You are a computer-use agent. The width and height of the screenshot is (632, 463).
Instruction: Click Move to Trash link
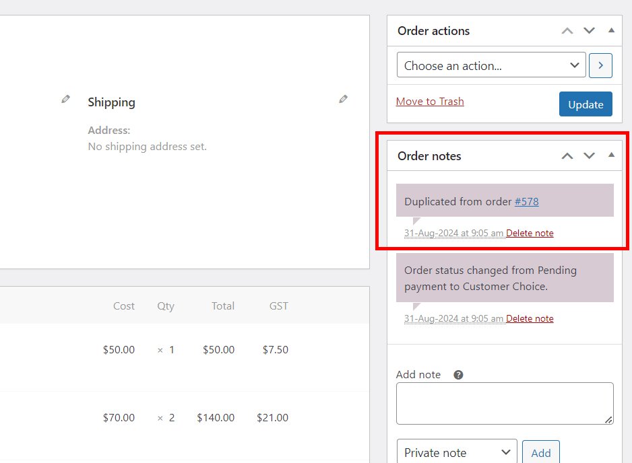pyautogui.click(x=430, y=102)
